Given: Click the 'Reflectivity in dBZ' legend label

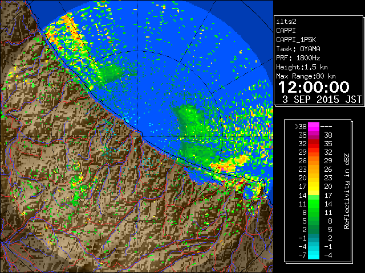Looking at the screenshot, I should coord(346,191).
